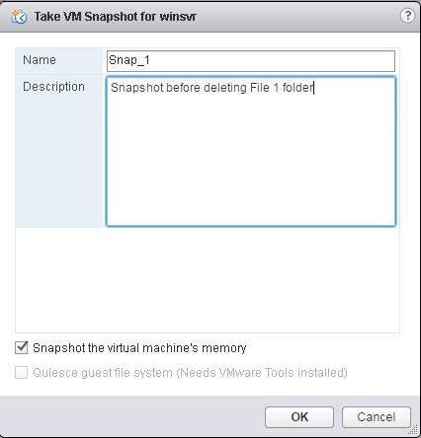Click the "Description" field label
This screenshot has height=438, width=421.
click(x=53, y=87)
